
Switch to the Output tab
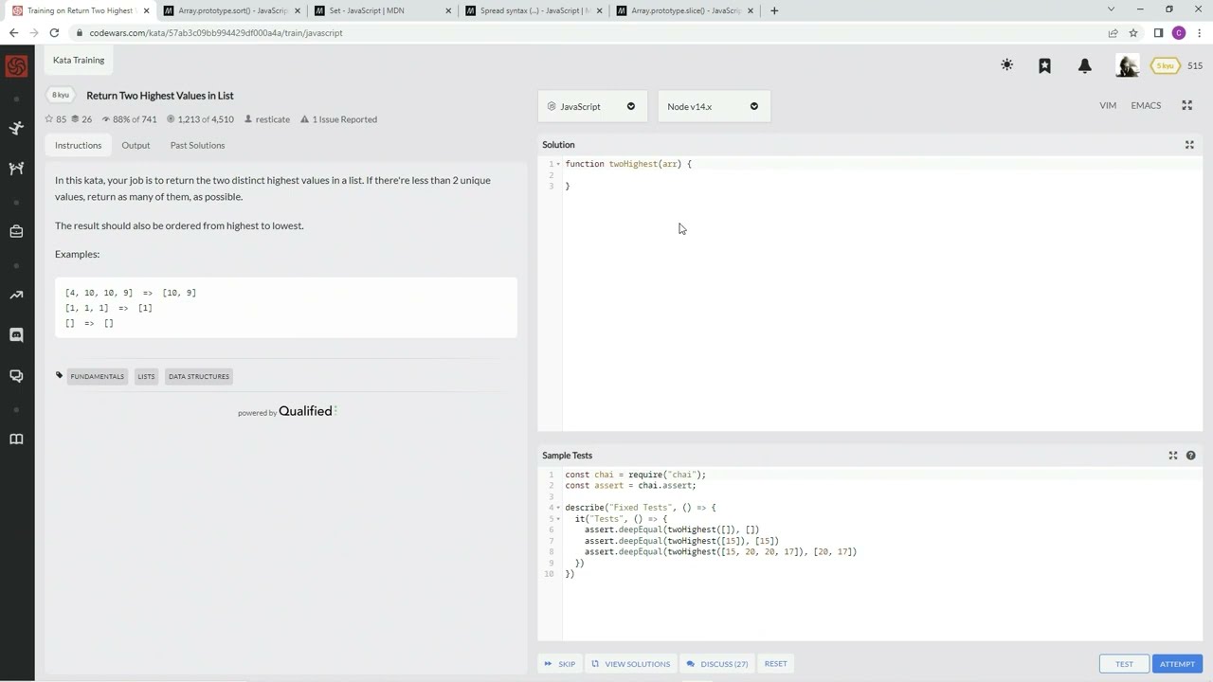(136, 145)
